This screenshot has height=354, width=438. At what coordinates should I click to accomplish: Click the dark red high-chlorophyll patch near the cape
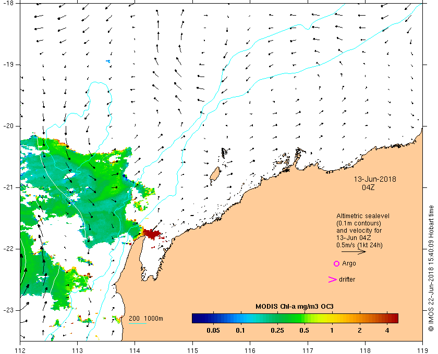[x=151, y=234]
